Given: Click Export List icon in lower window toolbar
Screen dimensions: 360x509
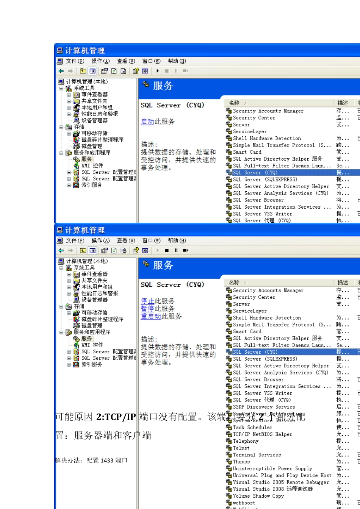Looking at the screenshot, I should pyautogui.click(x=123, y=250).
